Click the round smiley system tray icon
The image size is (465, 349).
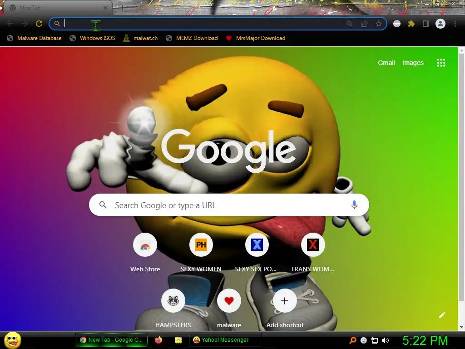(x=364, y=340)
